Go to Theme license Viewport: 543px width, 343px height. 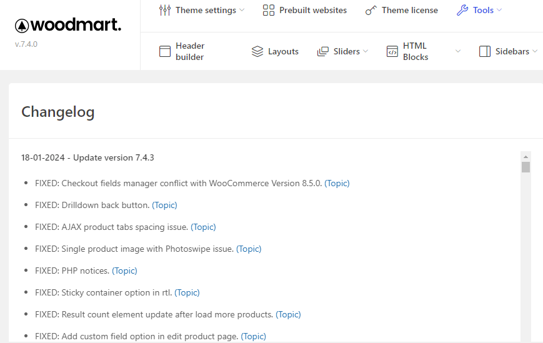coord(410,11)
